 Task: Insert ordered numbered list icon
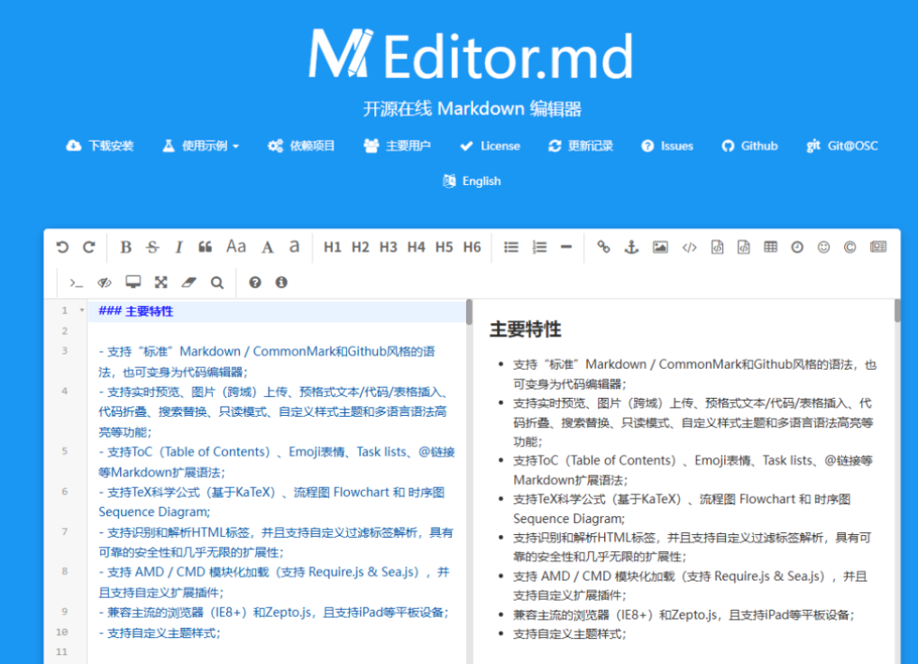[x=539, y=247]
